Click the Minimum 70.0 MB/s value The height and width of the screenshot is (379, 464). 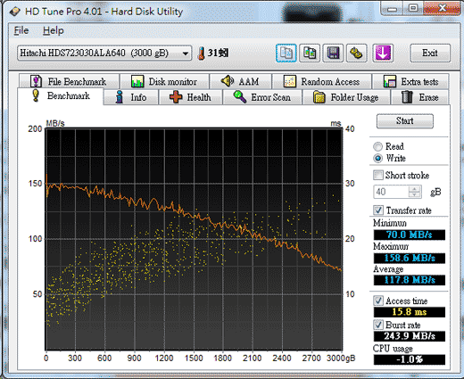coord(410,235)
